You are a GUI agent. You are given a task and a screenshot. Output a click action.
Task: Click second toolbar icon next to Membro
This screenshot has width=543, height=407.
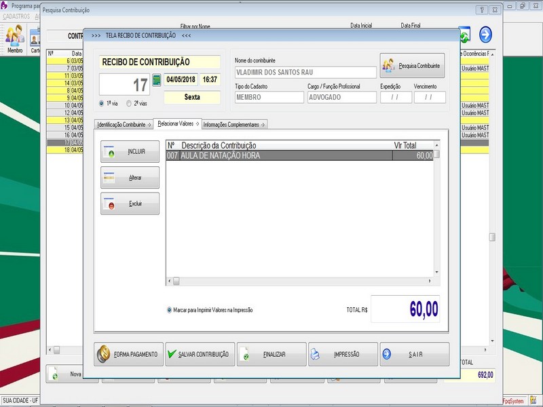click(35, 41)
